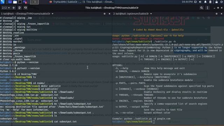Screen dimensions: 224x126
Task: Close terminal 1 pane
Action: point(110,14)
